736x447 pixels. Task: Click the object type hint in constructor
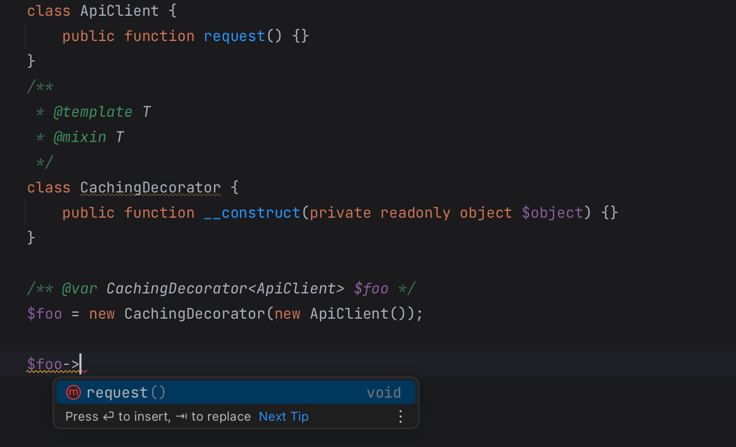point(486,212)
